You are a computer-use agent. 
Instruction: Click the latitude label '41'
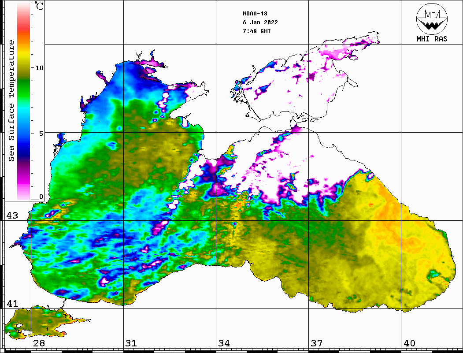click(x=12, y=303)
